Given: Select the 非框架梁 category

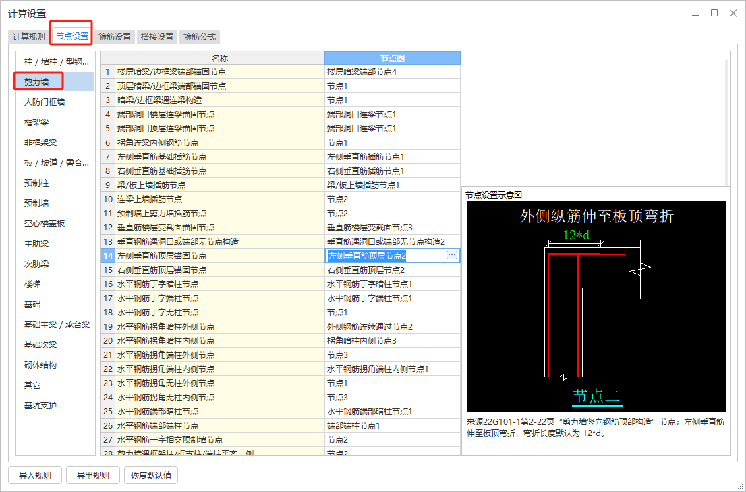Looking at the screenshot, I should click(55, 143).
